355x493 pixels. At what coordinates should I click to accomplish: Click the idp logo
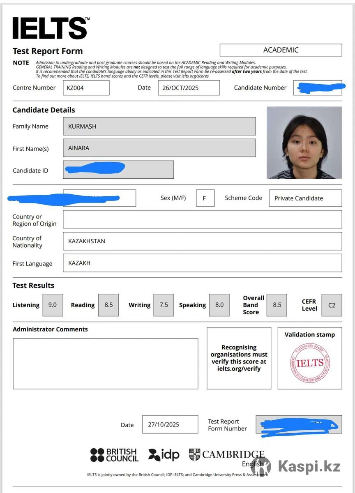tap(164, 455)
